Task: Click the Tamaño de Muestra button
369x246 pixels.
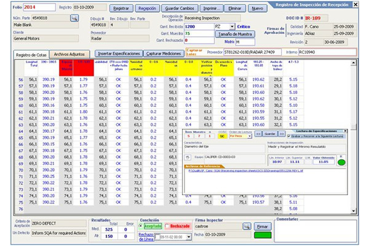Action: 235,34
